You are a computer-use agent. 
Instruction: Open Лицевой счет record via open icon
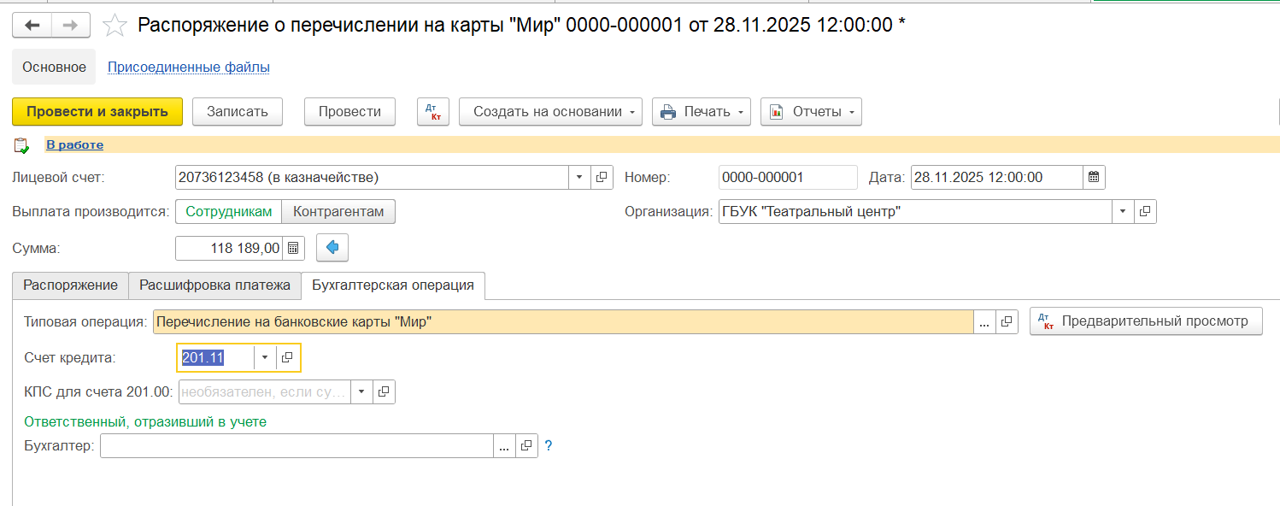click(x=602, y=178)
